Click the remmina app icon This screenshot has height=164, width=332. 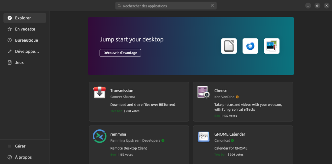(x=100, y=136)
